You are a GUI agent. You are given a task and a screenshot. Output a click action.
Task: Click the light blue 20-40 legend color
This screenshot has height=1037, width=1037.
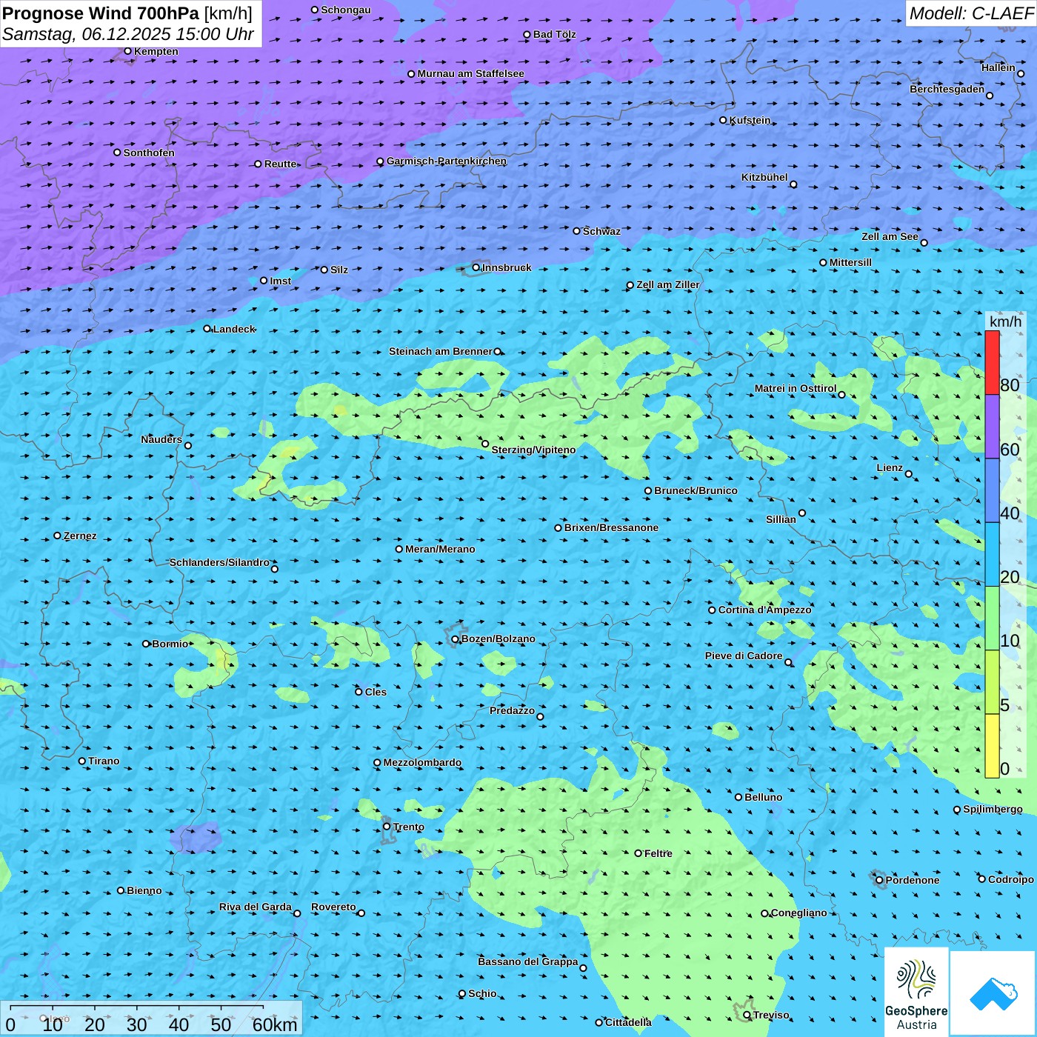pos(992,554)
